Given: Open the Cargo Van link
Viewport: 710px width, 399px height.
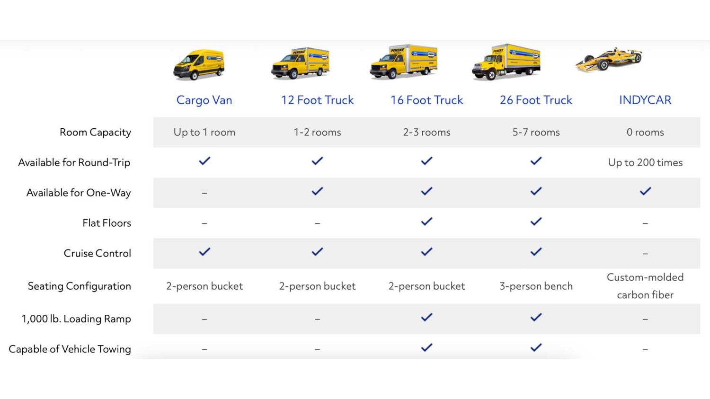Looking at the screenshot, I should tap(204, 100).
